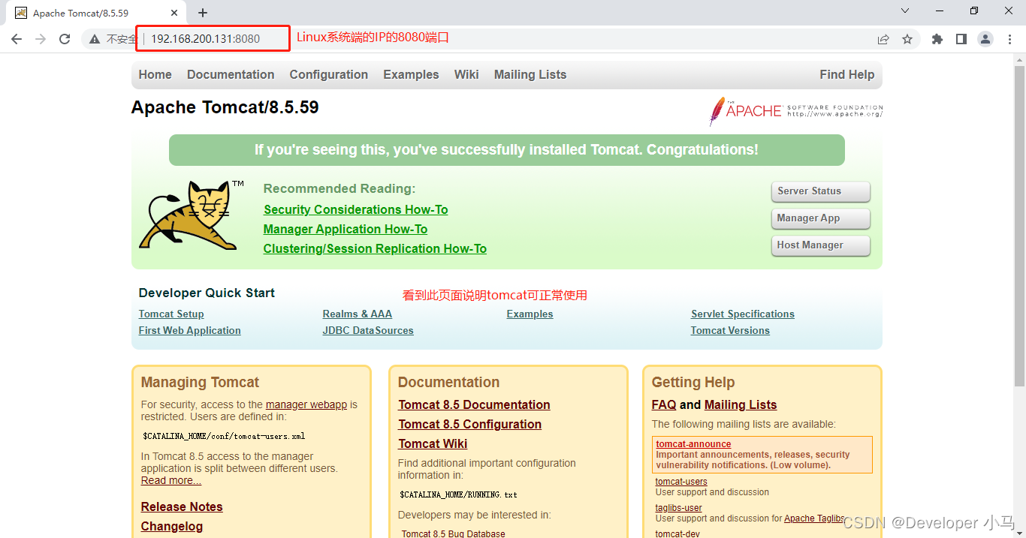Reload the page with the refresh icon
The width and height of the screenshot is (1026, 538).
point(65,39)
